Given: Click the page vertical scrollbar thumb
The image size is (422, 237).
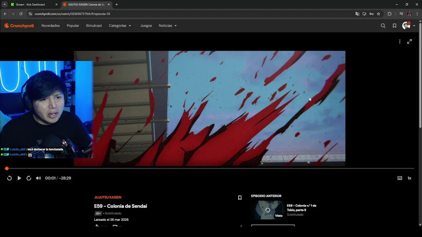Looking at the screenshot, I should point(420,76).
